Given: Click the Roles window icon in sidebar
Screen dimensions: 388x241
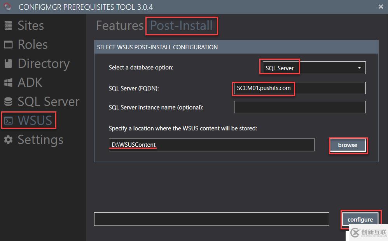Looking at the screenshot, I should click(x=8, y=45).
